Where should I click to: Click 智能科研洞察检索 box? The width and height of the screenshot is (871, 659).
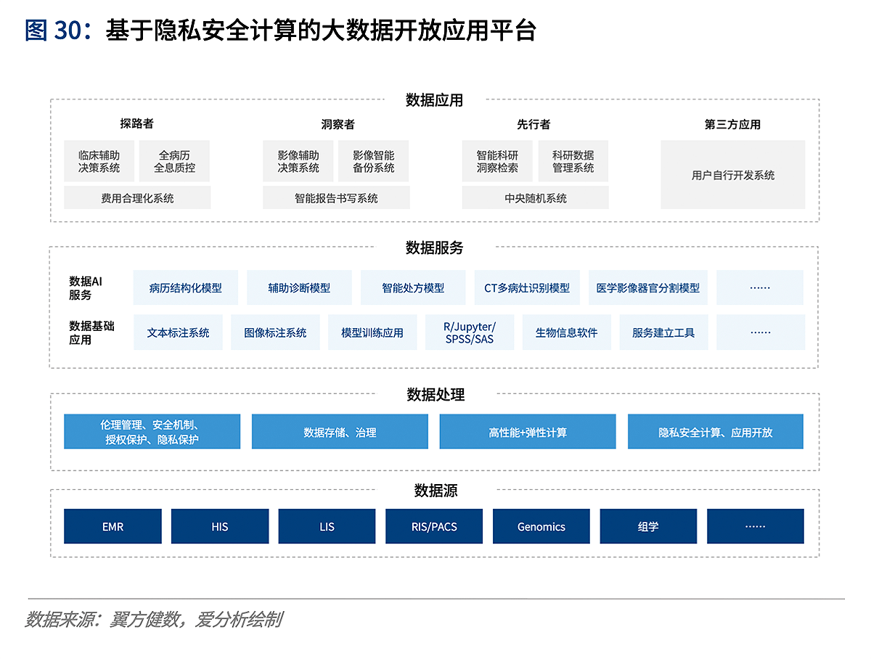point(497,161)
